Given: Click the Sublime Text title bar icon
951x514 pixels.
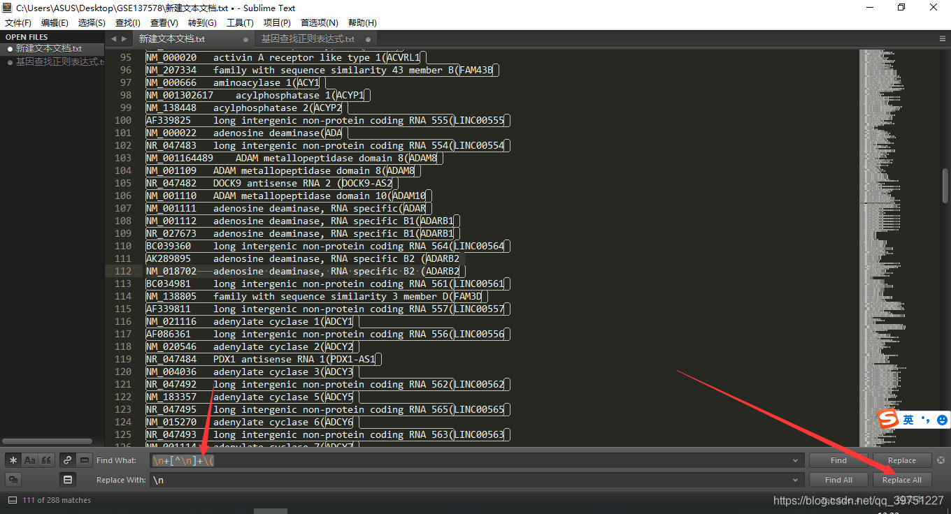Looking at the screenshot, I should (x=8, y=8).
